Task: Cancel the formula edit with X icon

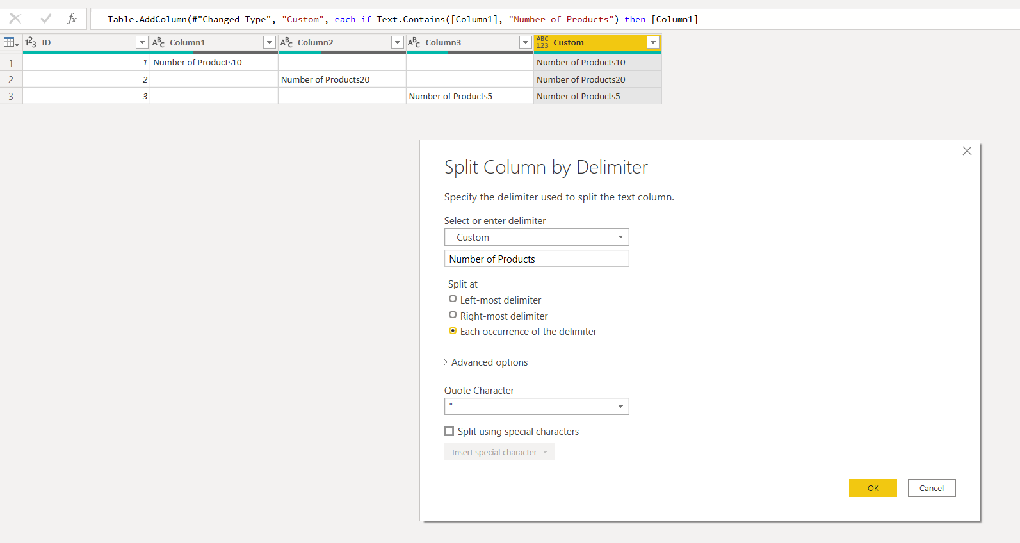Action: pyautogui.click(x=15, y=19)
